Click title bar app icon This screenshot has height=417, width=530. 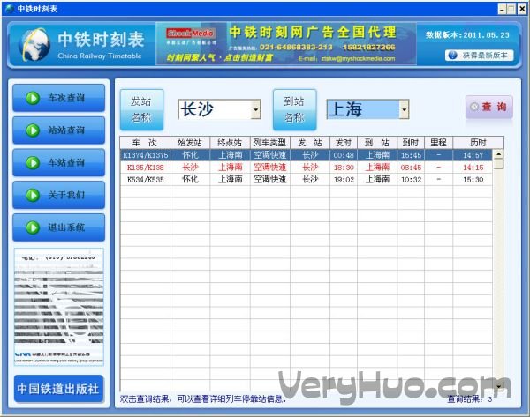[x=10, y=9]
